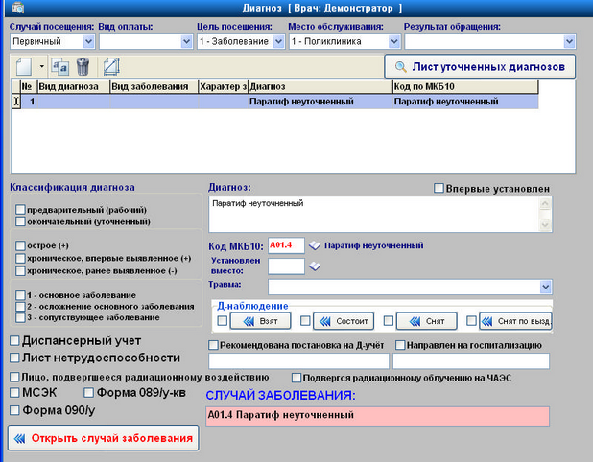Open lookup icon next to Установлен вместо
This screenshot has height=462, width=593.
[x=315, y=266]
